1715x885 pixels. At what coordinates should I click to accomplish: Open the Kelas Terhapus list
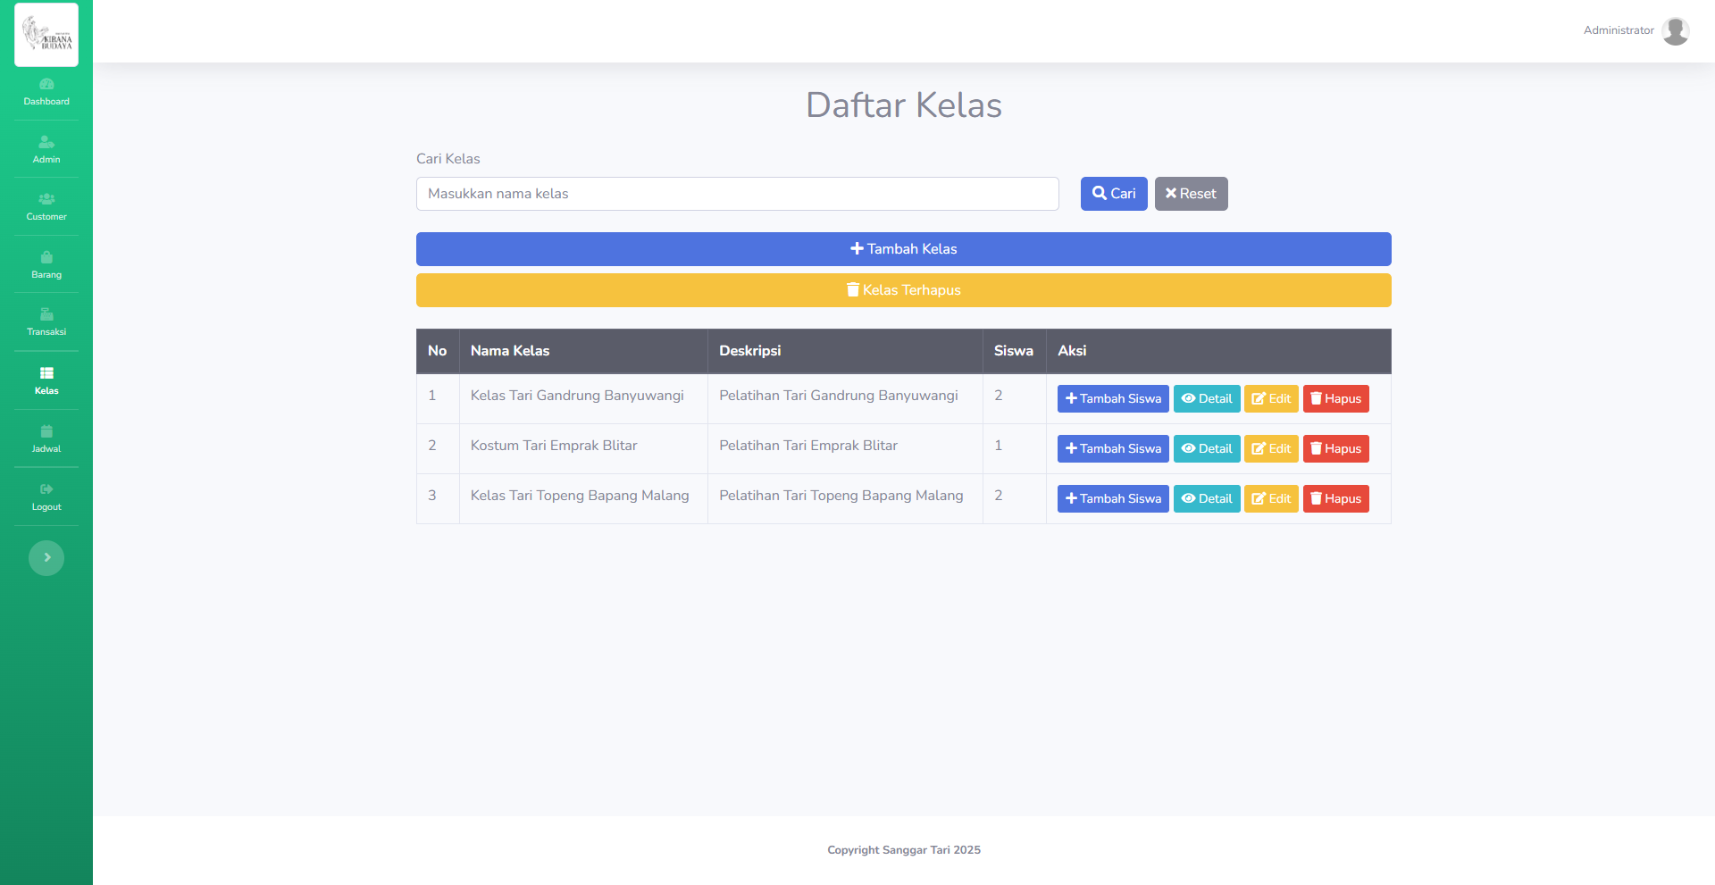pos(903,290)
